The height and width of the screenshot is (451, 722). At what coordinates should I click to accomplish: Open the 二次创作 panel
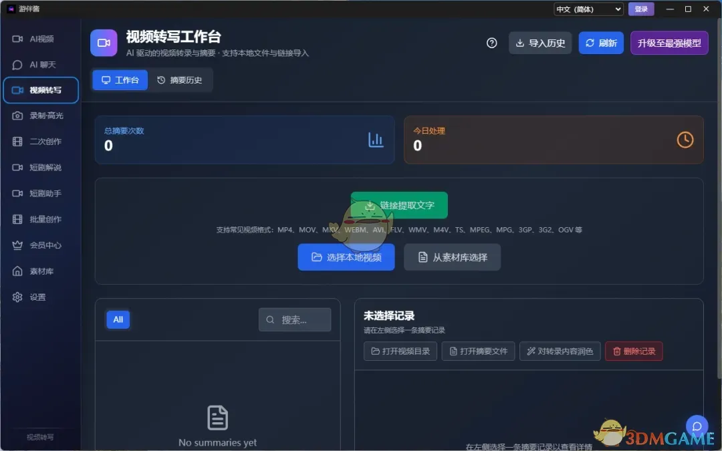pos(40,142)
